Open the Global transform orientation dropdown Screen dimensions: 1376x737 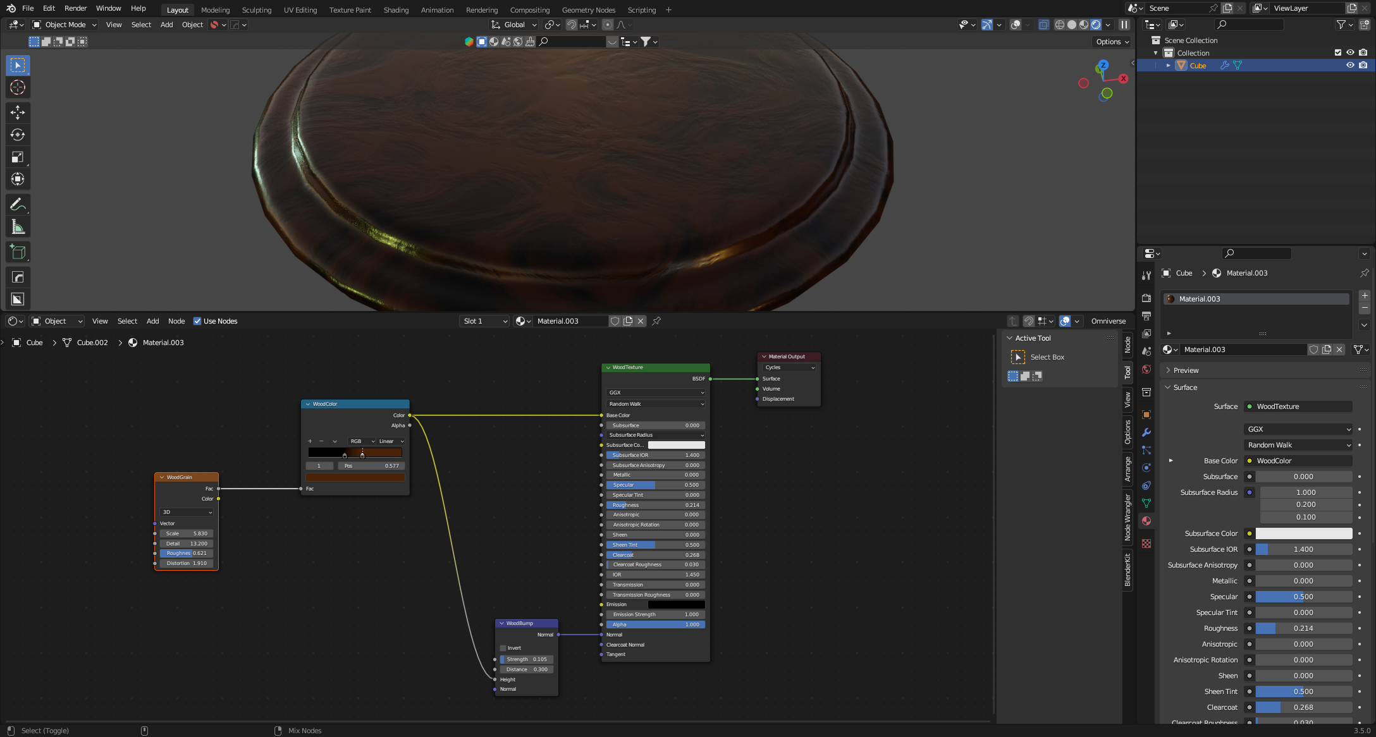click(x=514, y=25)
